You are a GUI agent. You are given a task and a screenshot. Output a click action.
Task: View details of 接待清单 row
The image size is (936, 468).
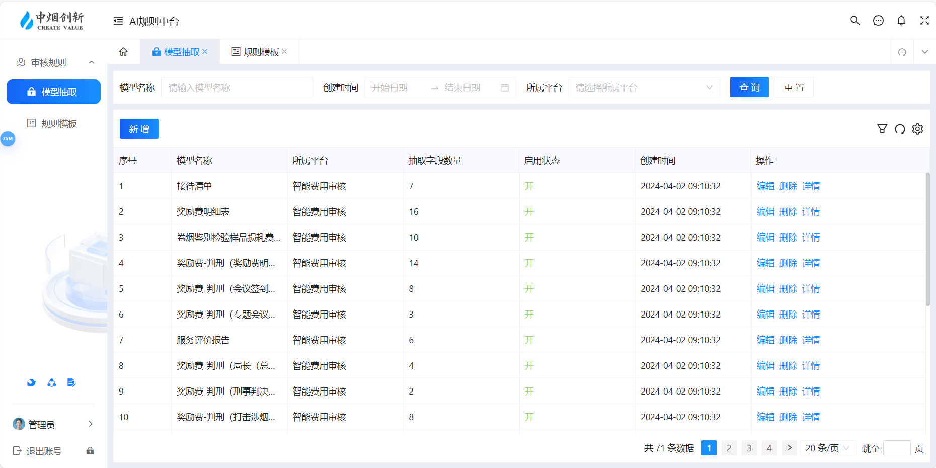pyautogui.click(x=811, y=186)
